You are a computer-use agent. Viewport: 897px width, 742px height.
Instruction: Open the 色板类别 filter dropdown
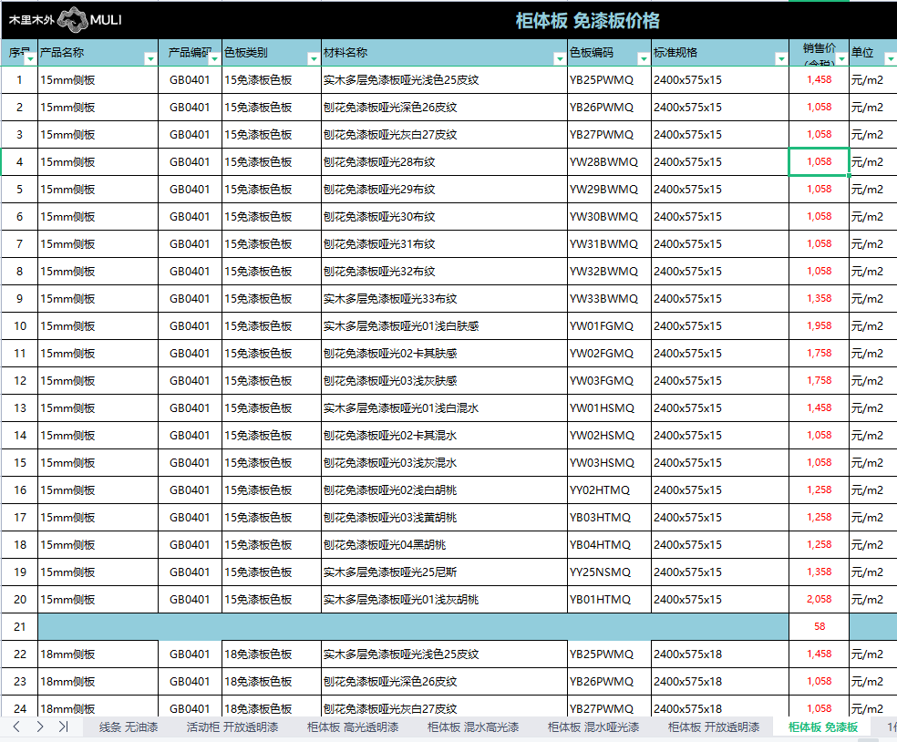pos(314,58)
